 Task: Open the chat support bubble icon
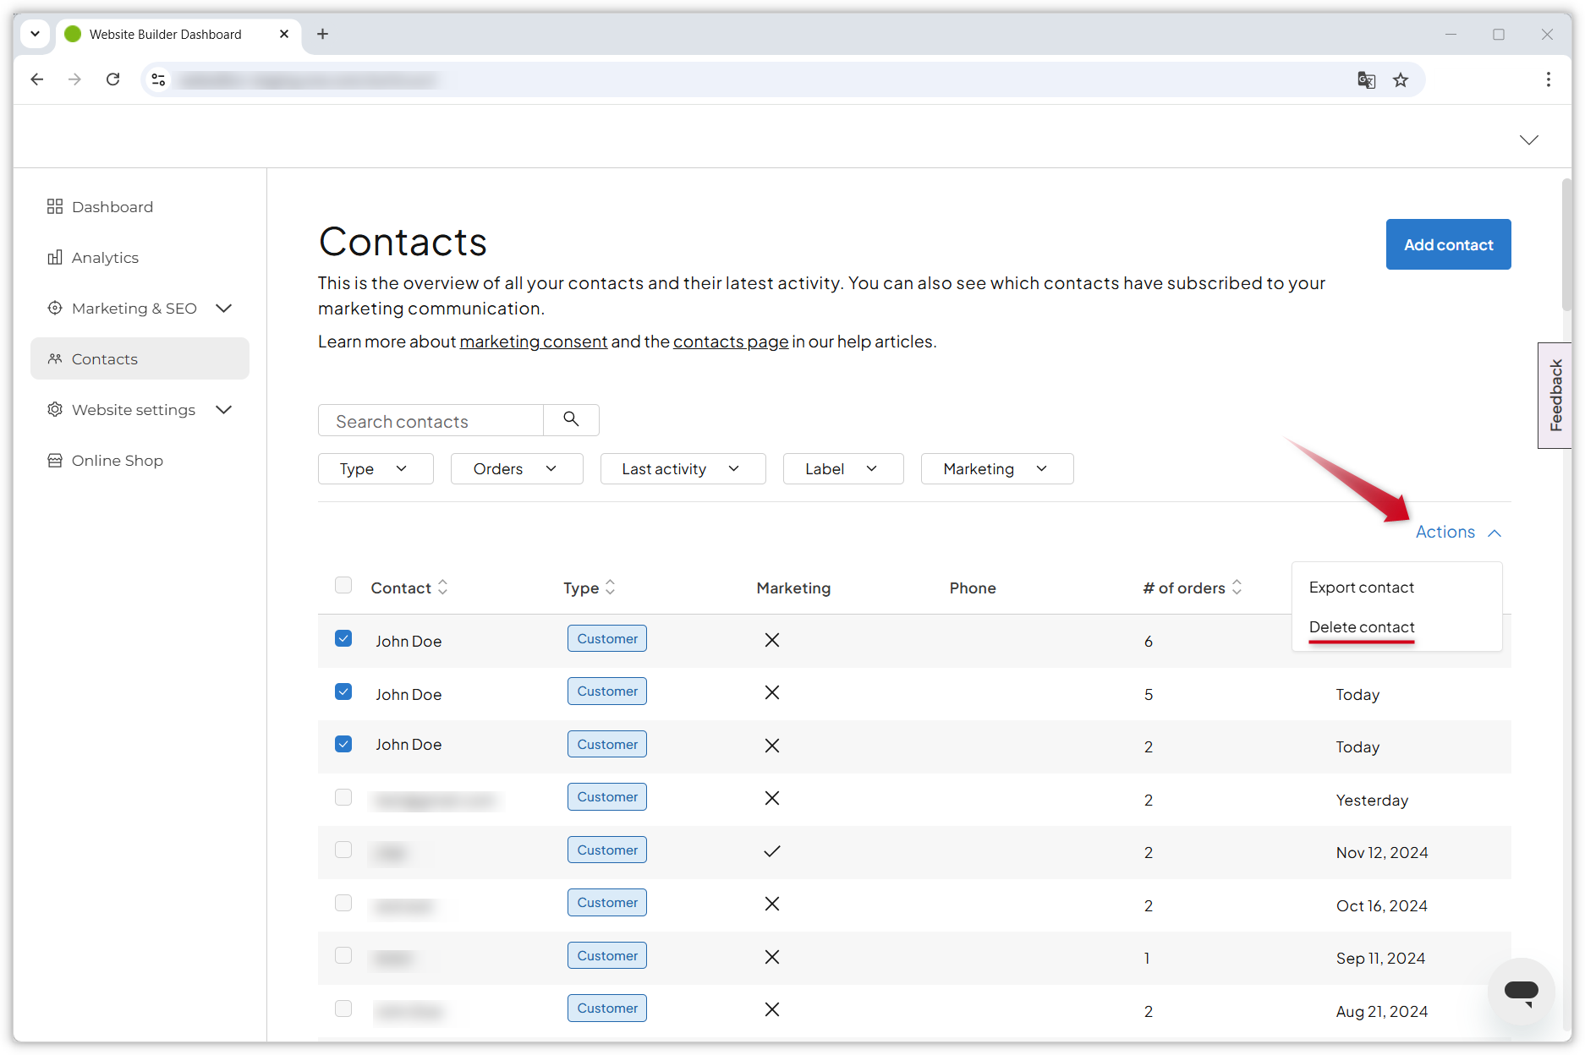click(x=1521, y=991)
